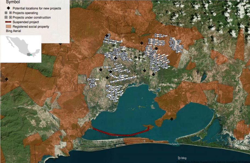The height and width of the screenshot is (163, 250).
Task: Click the isolated diamond west of the northeastern turbine cluster
Action: [x=142, y=43]
